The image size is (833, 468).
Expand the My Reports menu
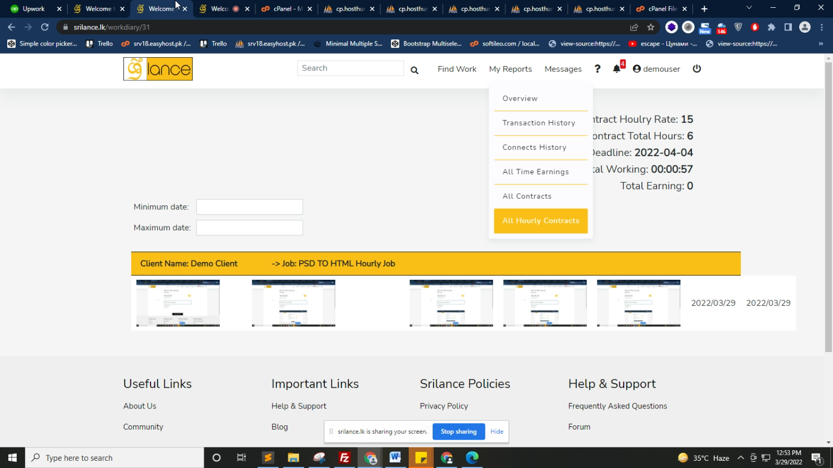coord(510,69)
